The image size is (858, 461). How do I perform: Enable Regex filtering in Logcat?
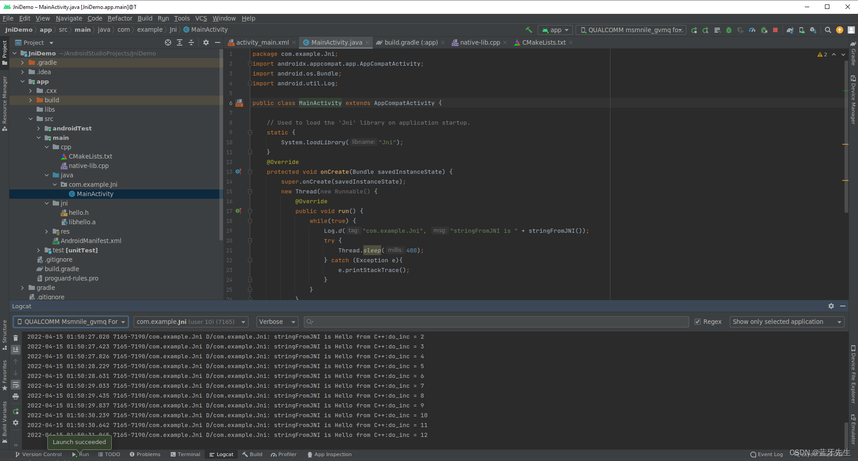tap(698, 322)
